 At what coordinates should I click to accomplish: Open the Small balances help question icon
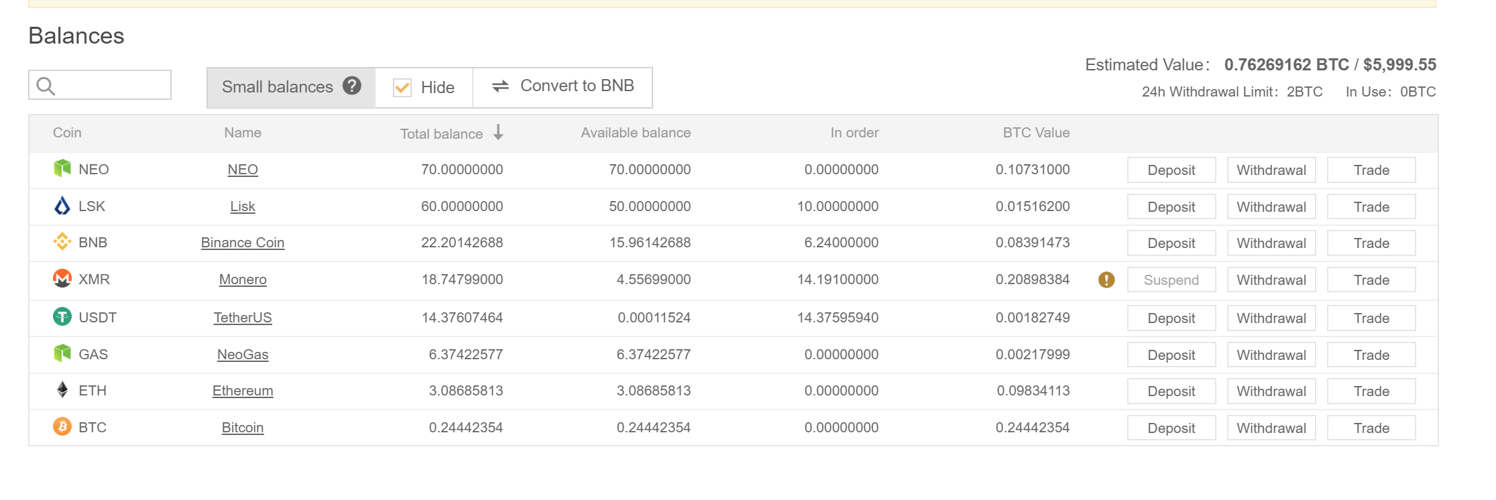(x=352, y=86)
